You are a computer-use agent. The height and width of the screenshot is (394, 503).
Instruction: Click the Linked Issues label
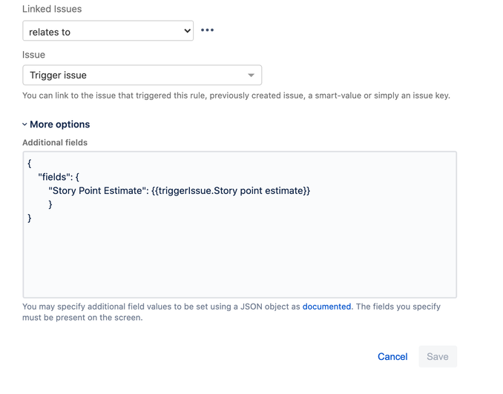52,9
